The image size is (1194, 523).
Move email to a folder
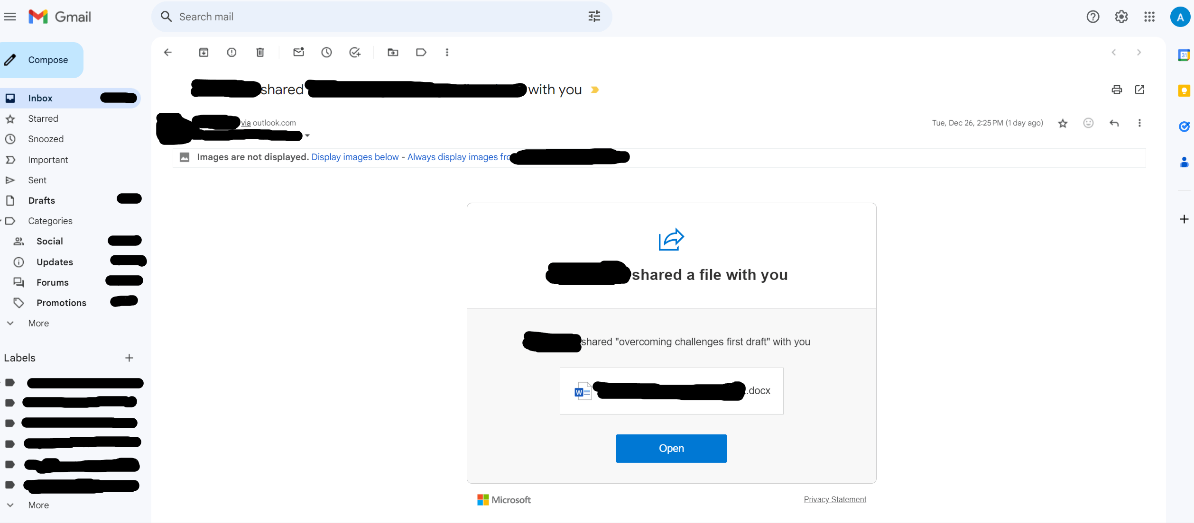[393, 53]
